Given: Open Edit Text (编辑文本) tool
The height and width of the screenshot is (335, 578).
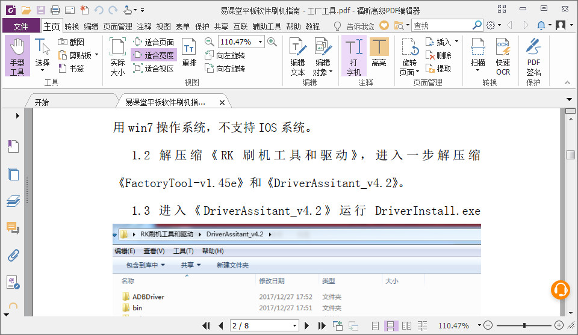Looking at the screenshot, I should click(x=297, y=56).
